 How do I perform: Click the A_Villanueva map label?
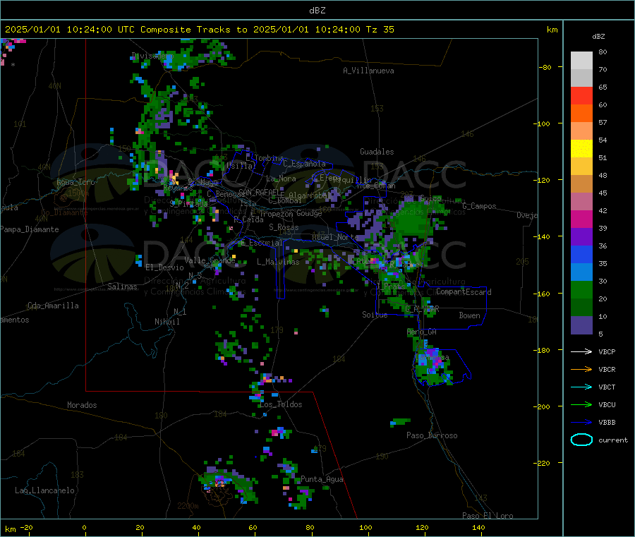(x=368, y=71)
